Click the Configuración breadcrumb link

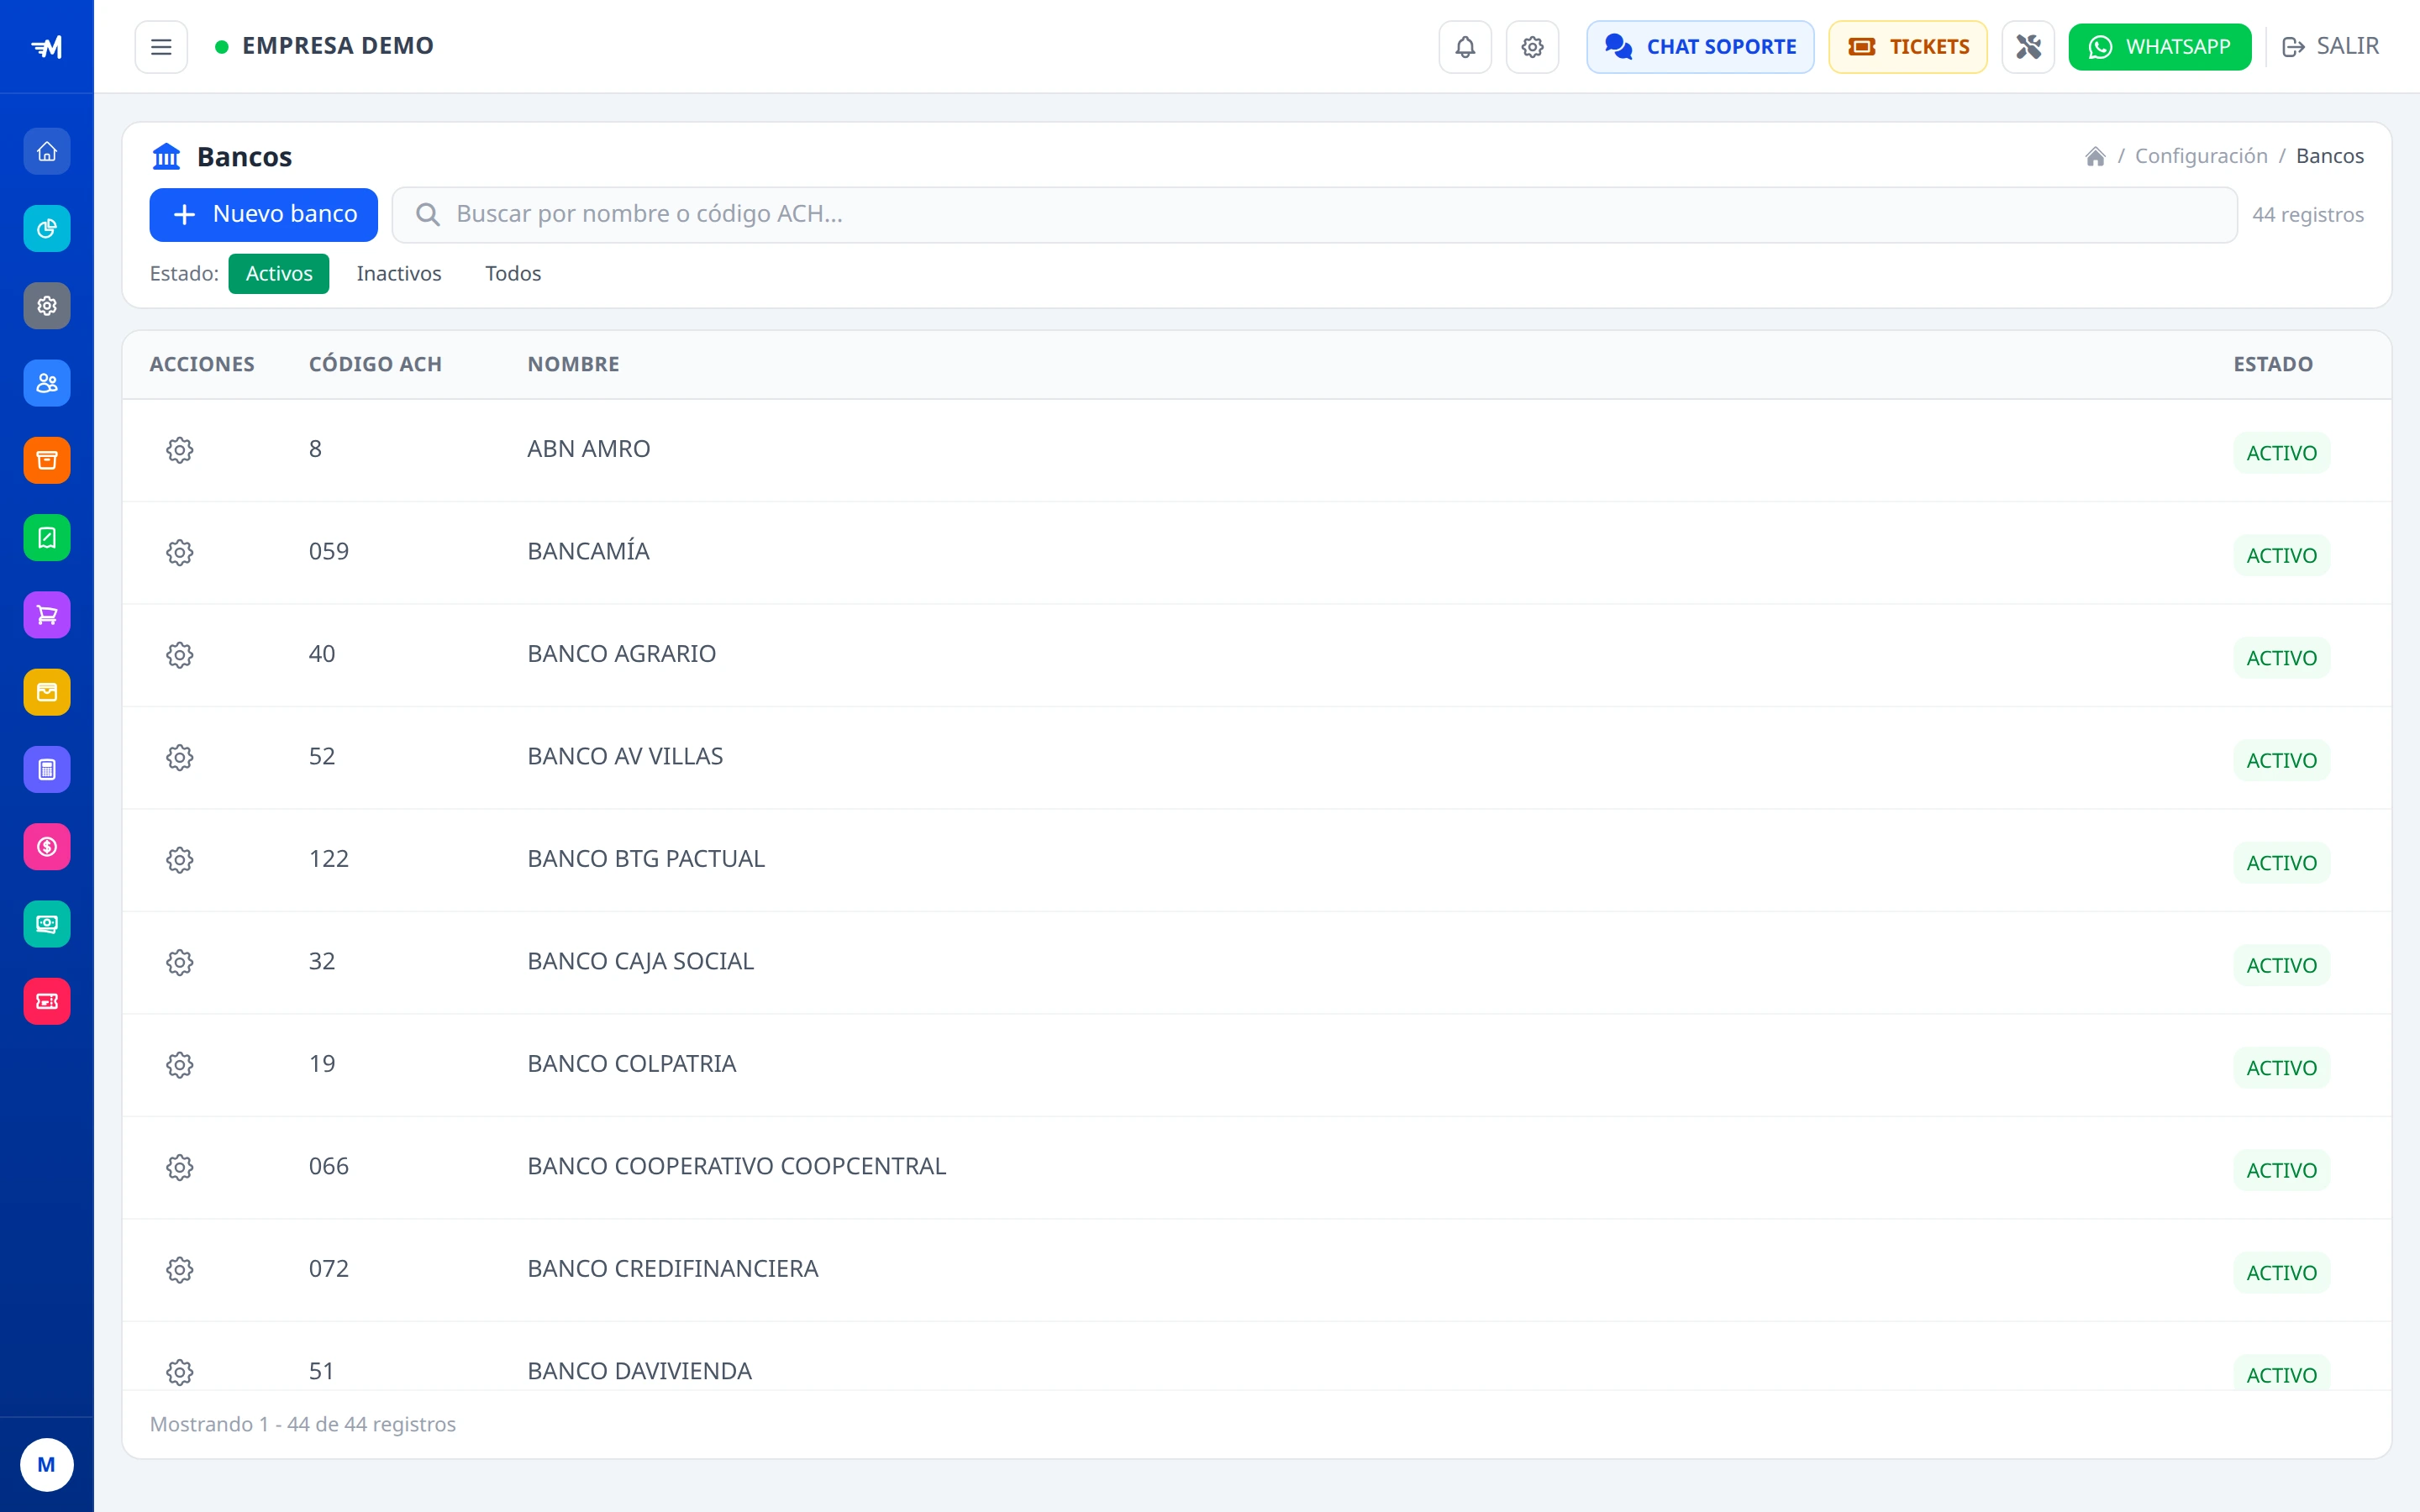2201,156
